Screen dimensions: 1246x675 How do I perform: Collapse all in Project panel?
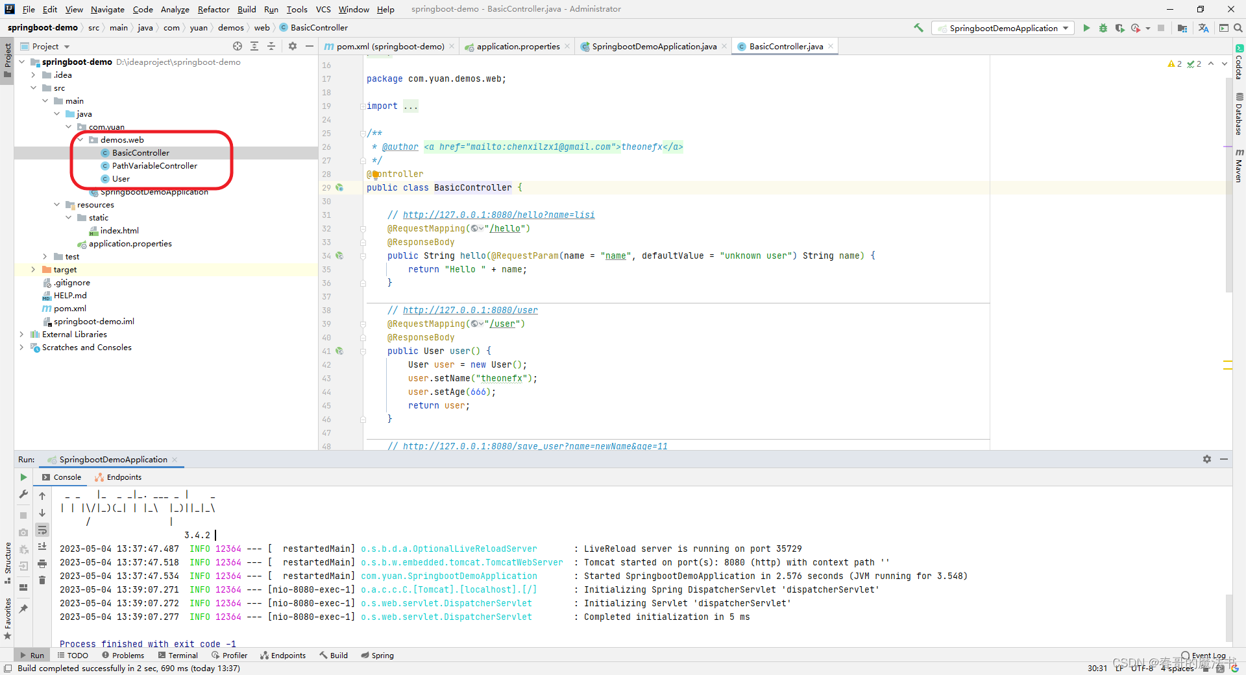click(x=271, y=46)
